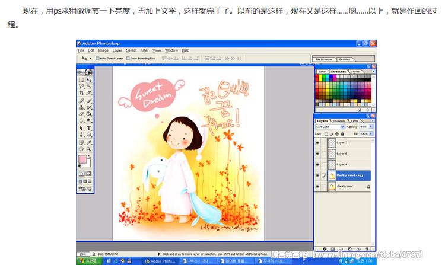Hide Layer 4 with eye icon
This screenshot has height=265, width=445.
[x=317, y=164]
